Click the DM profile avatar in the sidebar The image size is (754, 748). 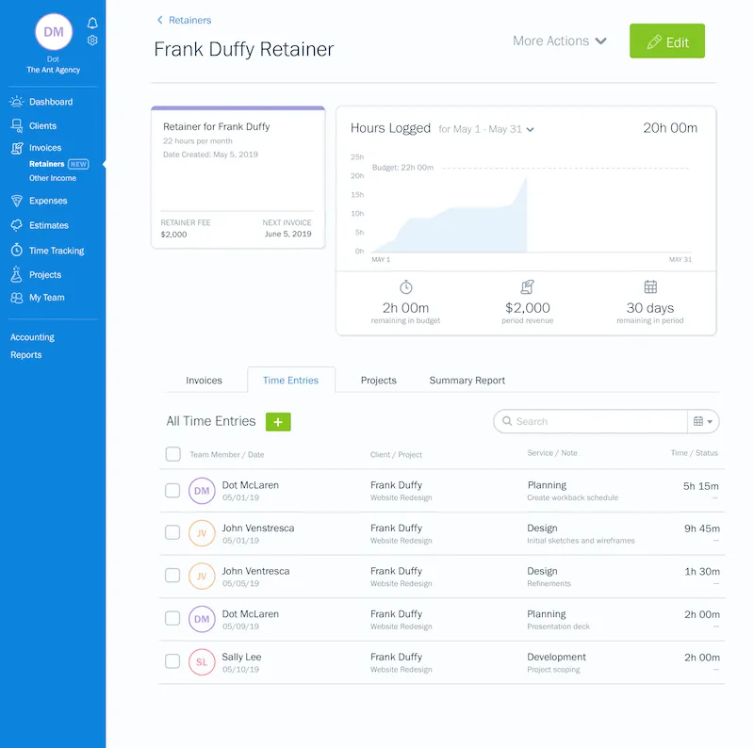click(x=54, y=32)
